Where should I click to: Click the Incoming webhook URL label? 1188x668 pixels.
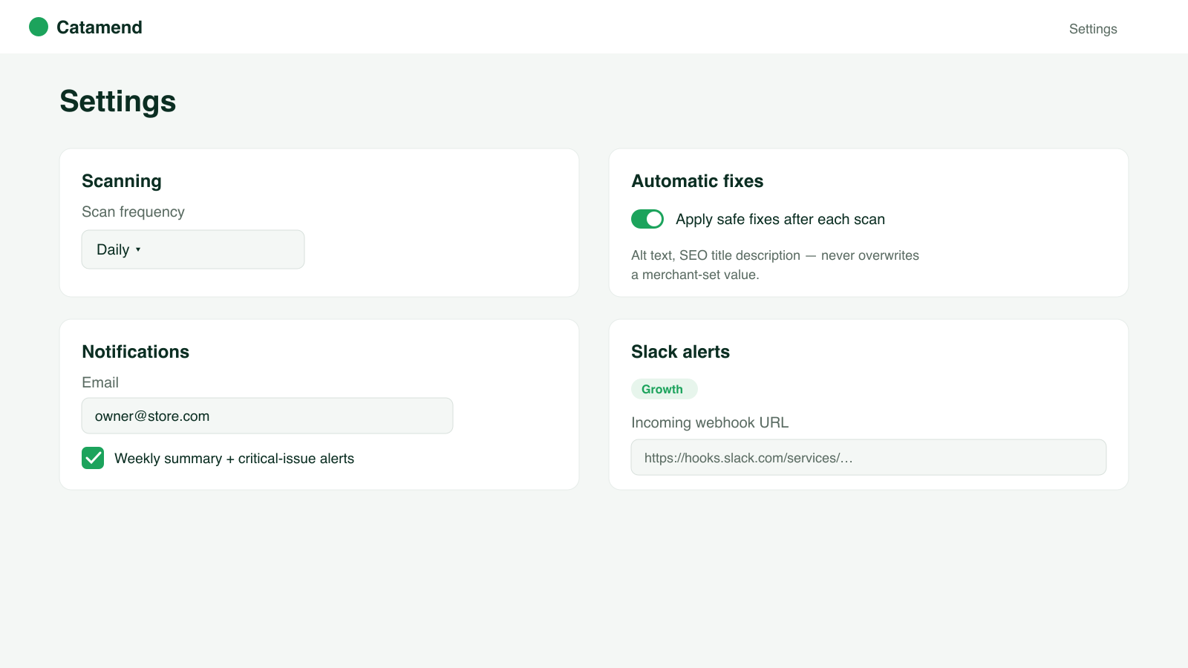(710, 422)
